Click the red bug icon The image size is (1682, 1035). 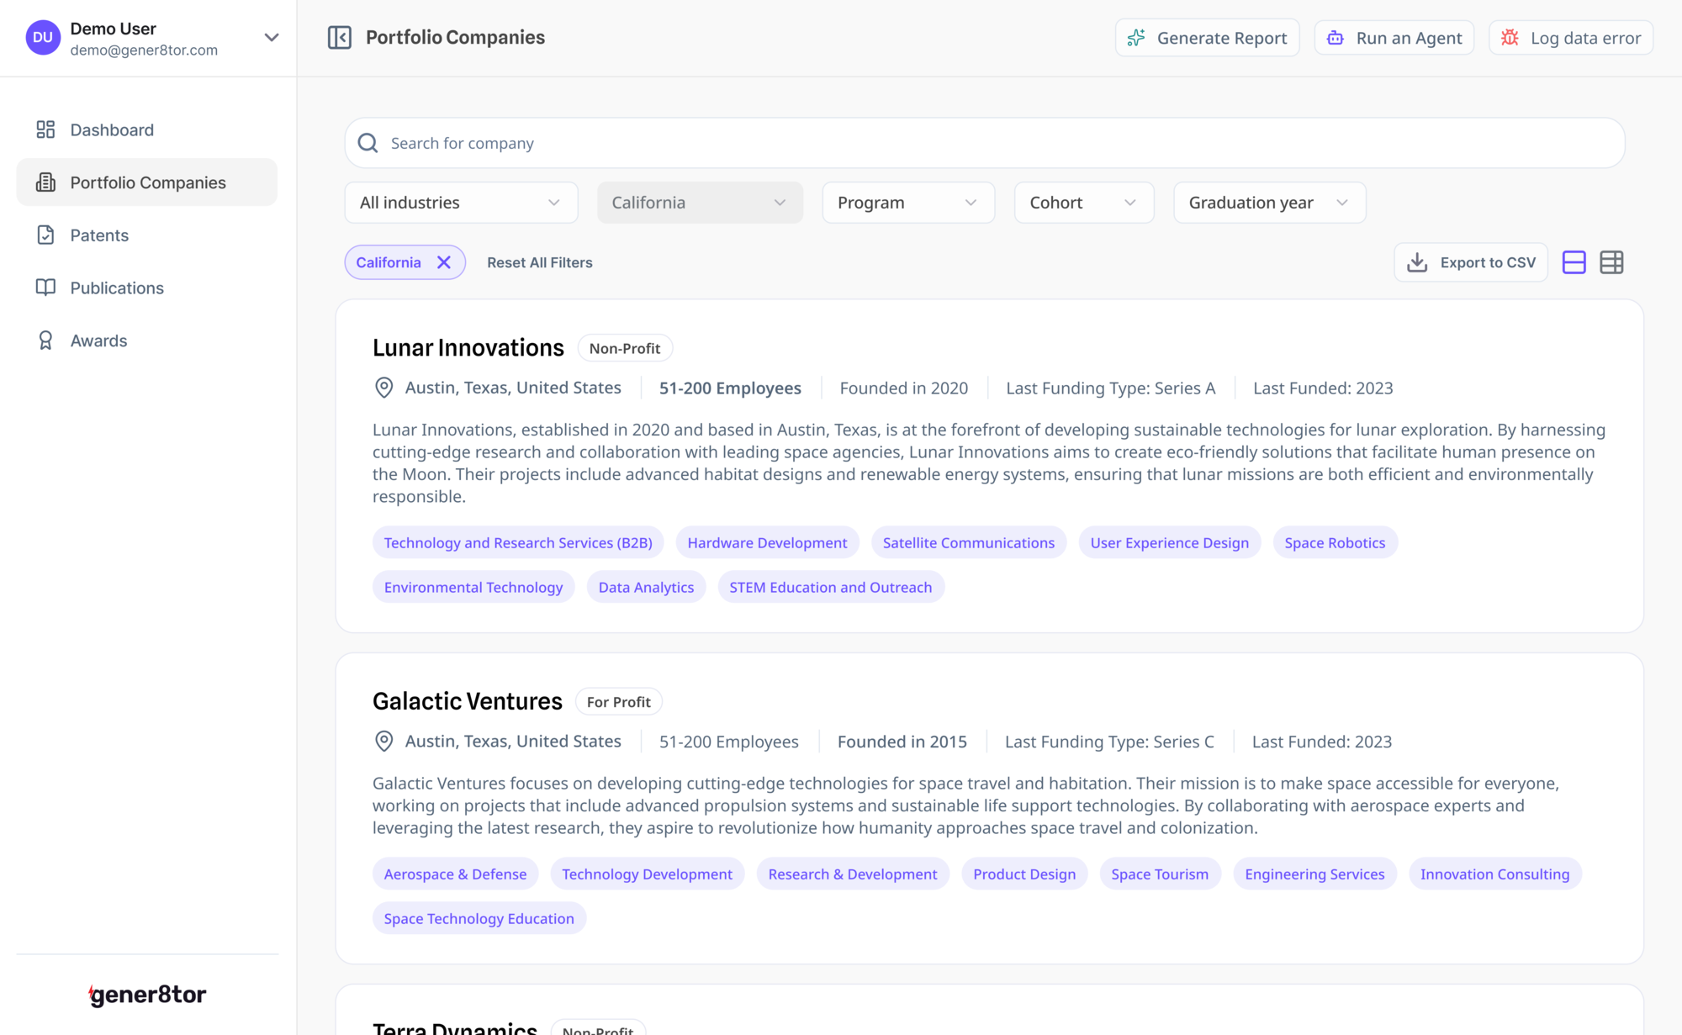tap(1510, 38)
